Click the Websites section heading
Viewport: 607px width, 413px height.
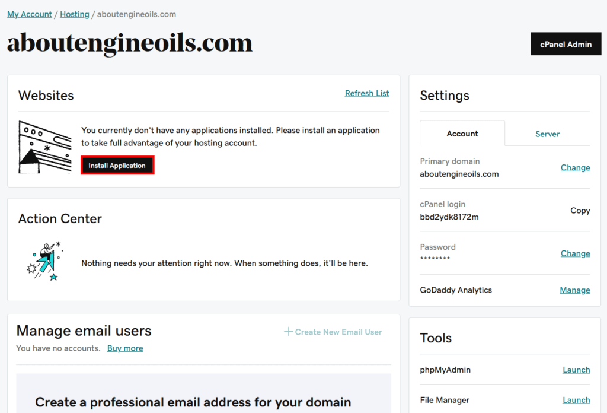(x=46, y=96)
